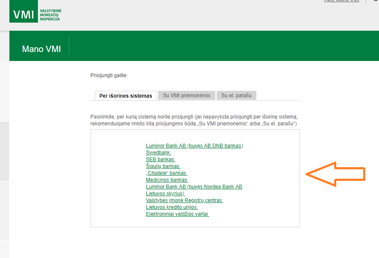Open the Lietuvos kredito unijos link

(172, 207)
